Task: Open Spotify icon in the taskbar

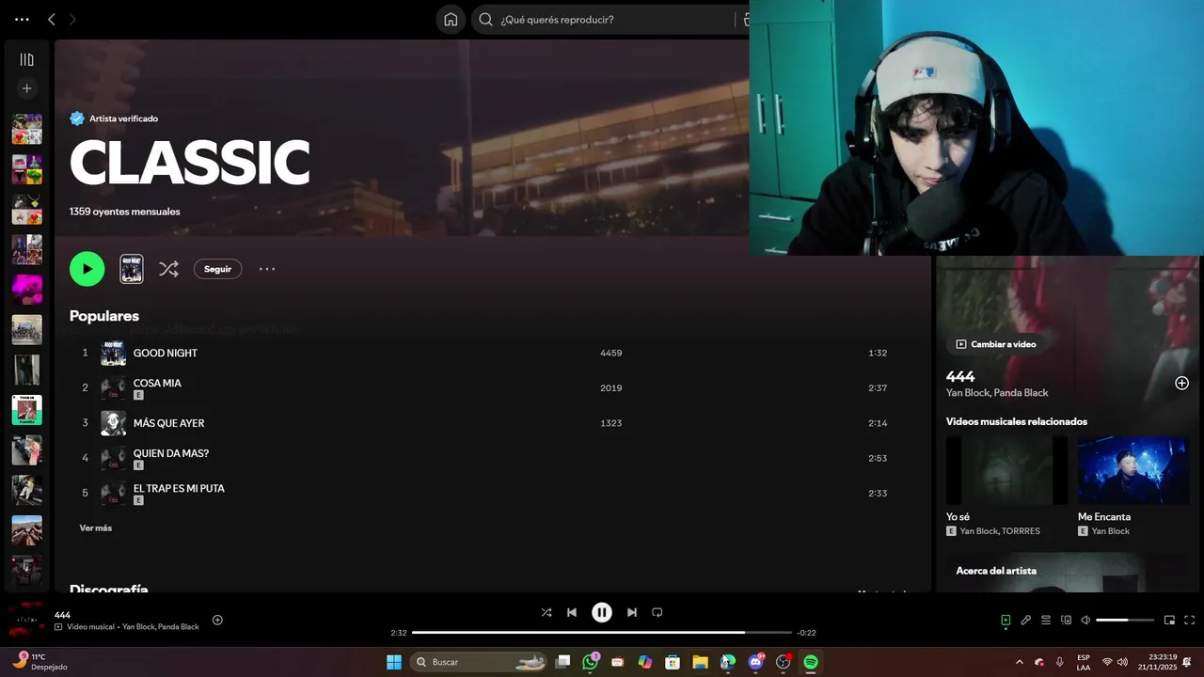Action: 811,662
